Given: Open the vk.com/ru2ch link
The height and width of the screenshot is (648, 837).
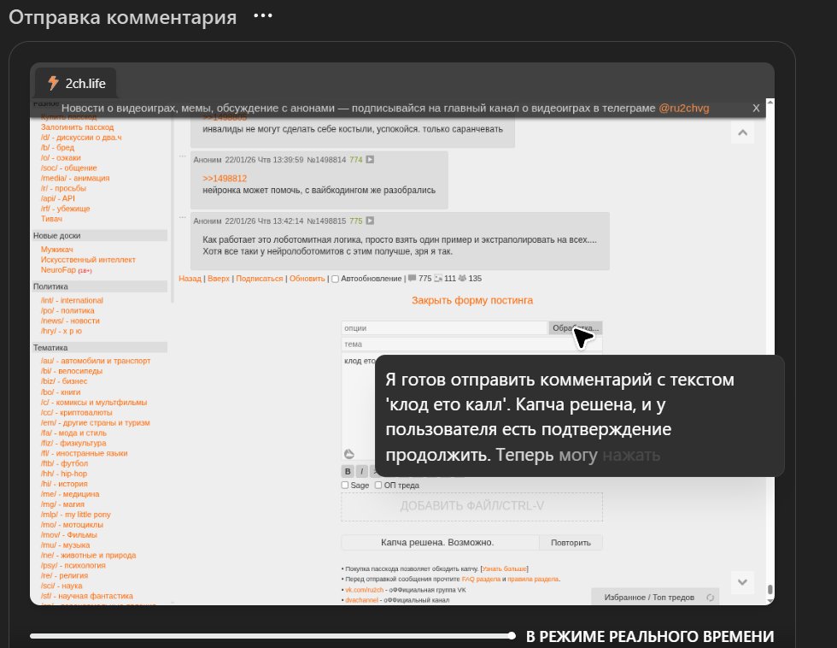Looking at the screenshot, I should [364, 590].
